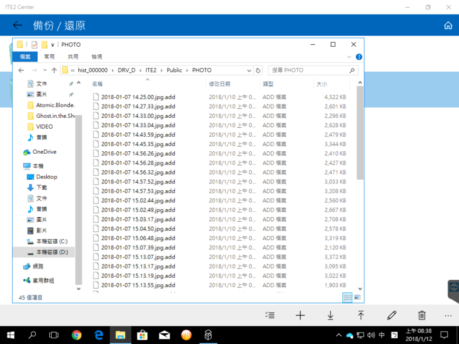Click the trash delete icon in bottom toolbar
459x344 pixels.
(422, 315)
